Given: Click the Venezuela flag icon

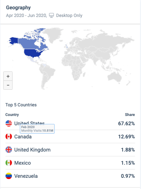Looking at the screenshot, I should [9, 176].
